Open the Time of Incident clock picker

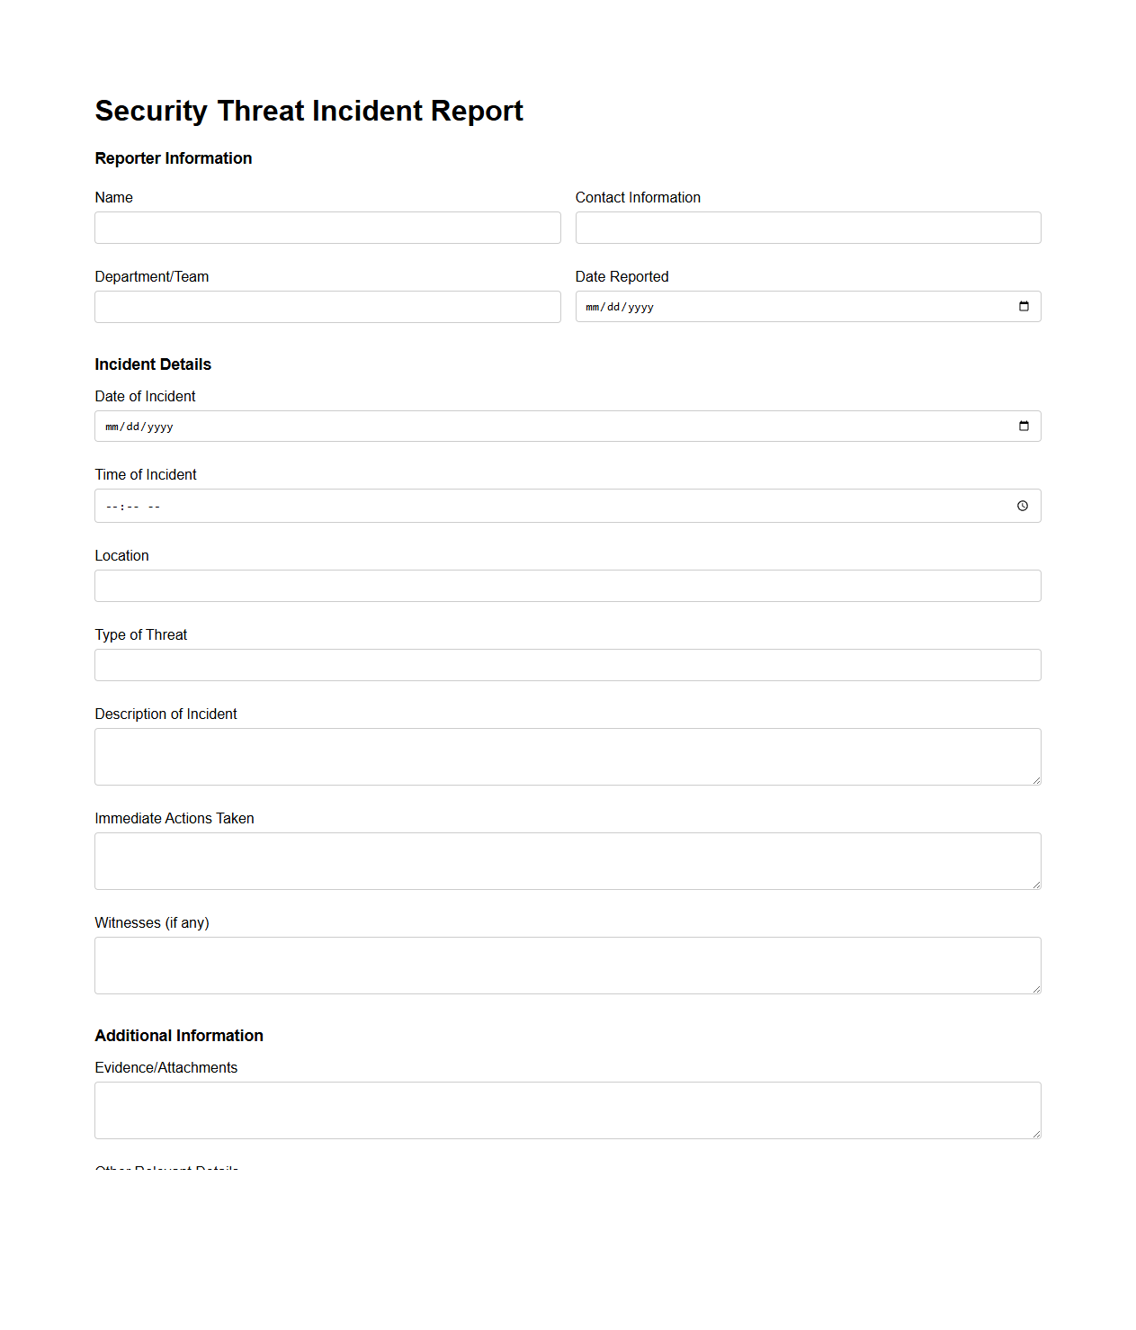tap(1022, 506)
